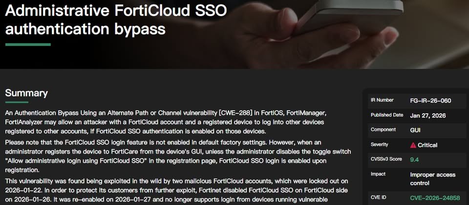
Task: Click the Summary heading
Action: [x=26, y=93]
